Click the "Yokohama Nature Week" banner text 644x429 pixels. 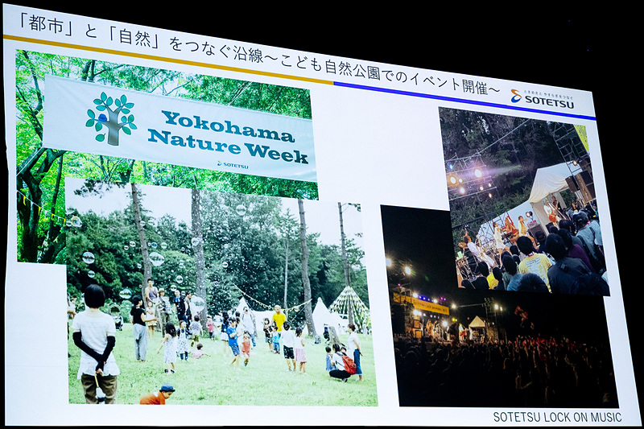(228, 137)
